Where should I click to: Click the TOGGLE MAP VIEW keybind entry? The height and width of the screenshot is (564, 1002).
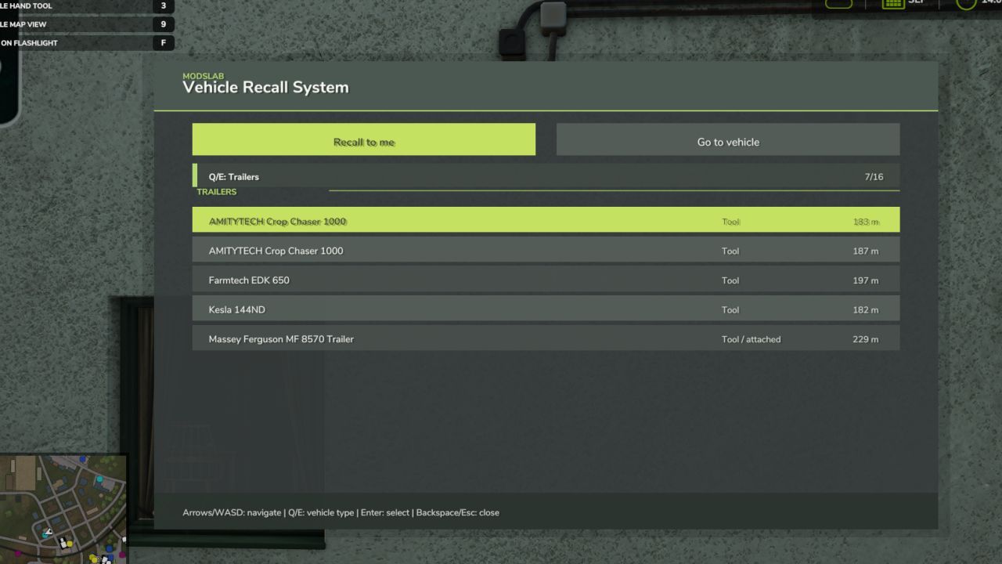click(x=78, y=24)
